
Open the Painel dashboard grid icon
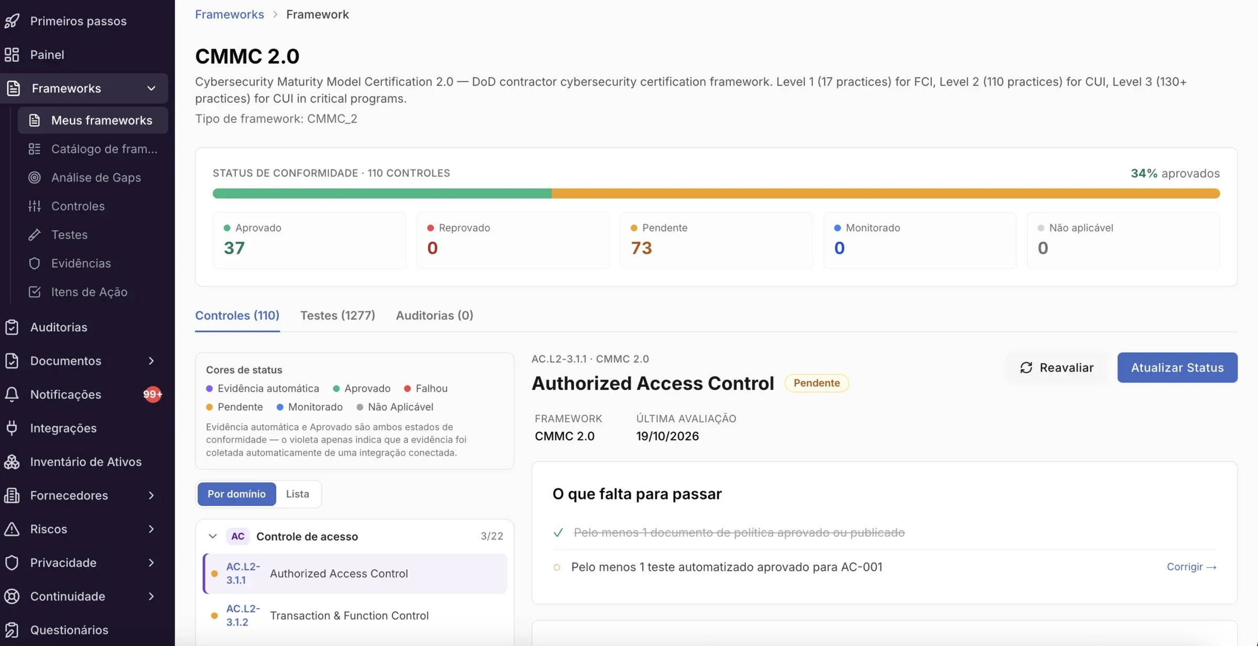click(12, 55)
